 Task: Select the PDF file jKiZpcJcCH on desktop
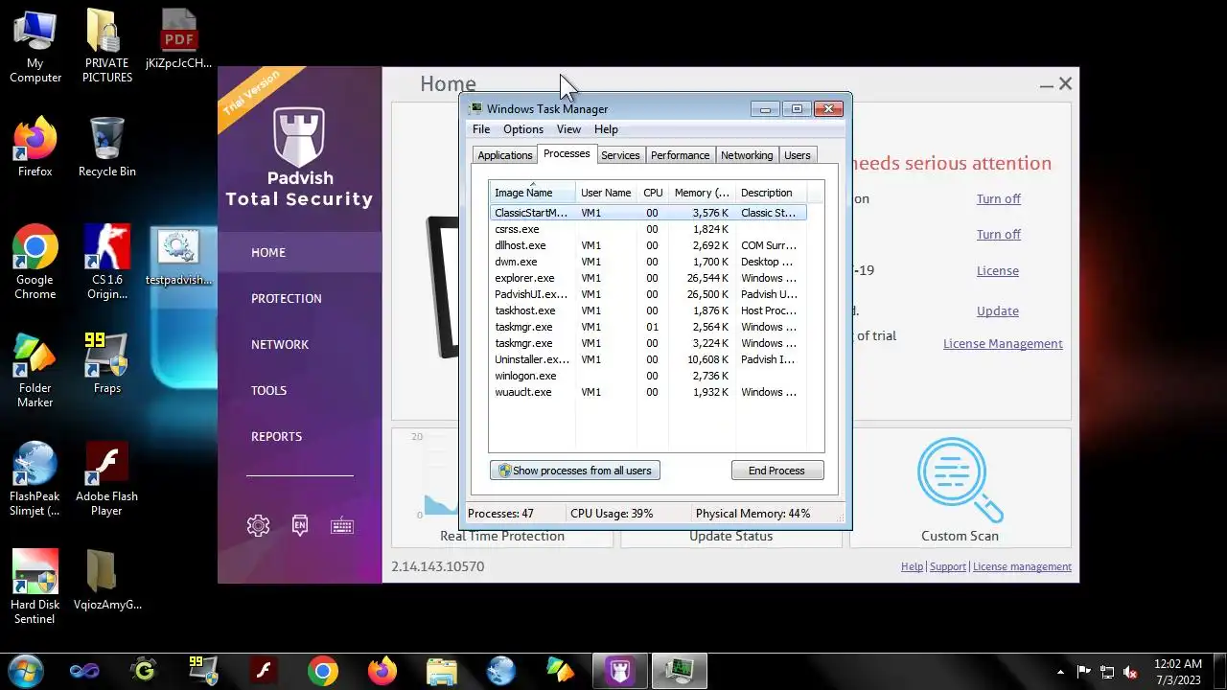click(178, 40)
